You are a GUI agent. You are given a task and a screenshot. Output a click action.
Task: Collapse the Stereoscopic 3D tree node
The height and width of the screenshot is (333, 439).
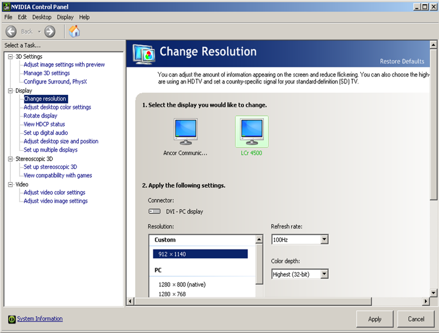pyautogui.click(x=10, y=159)
